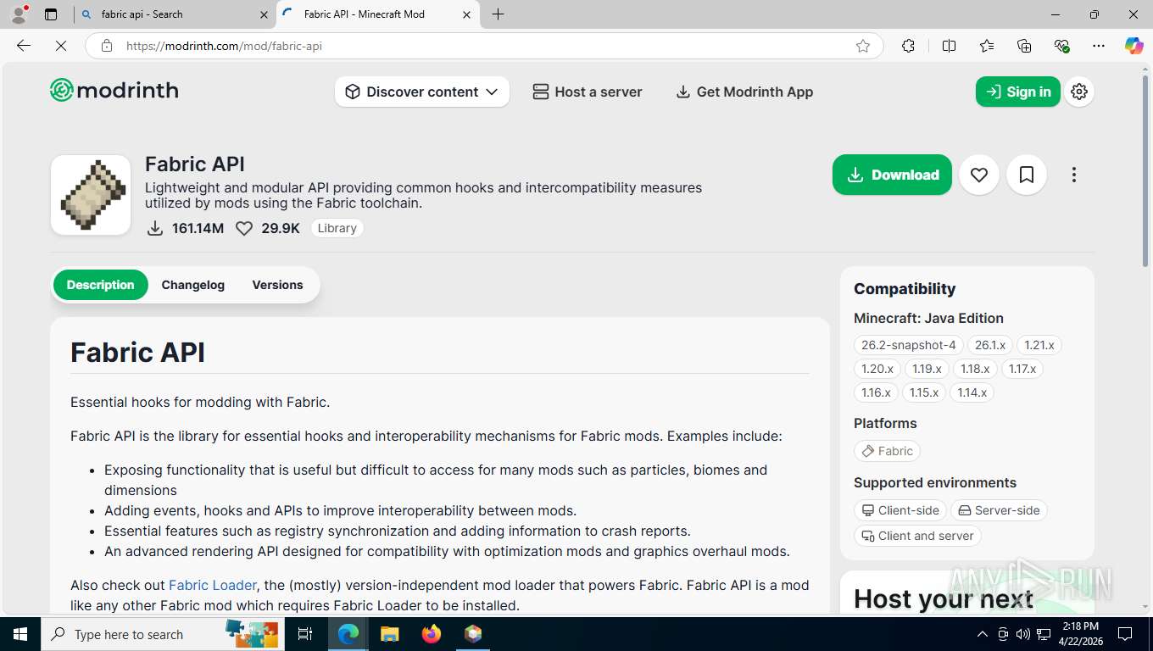Select the 1.21.x version tag
The image size is (1153, 651).
click(1039, 345)
